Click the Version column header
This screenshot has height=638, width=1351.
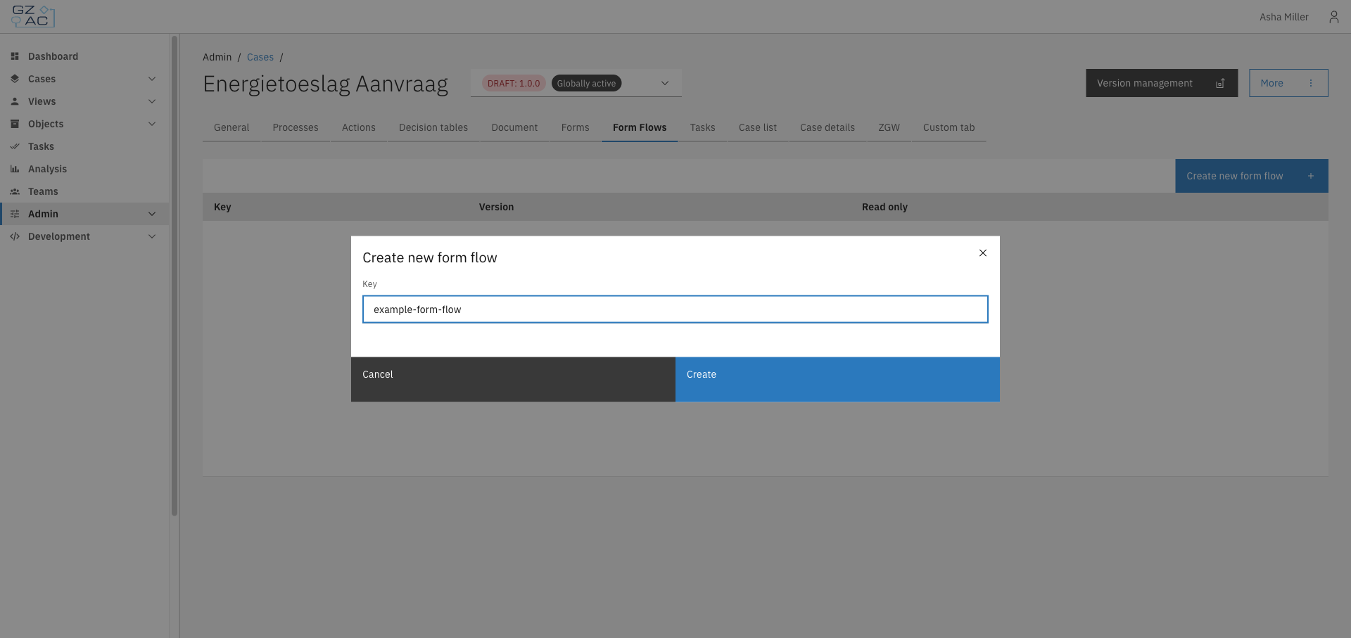point(496,207)
